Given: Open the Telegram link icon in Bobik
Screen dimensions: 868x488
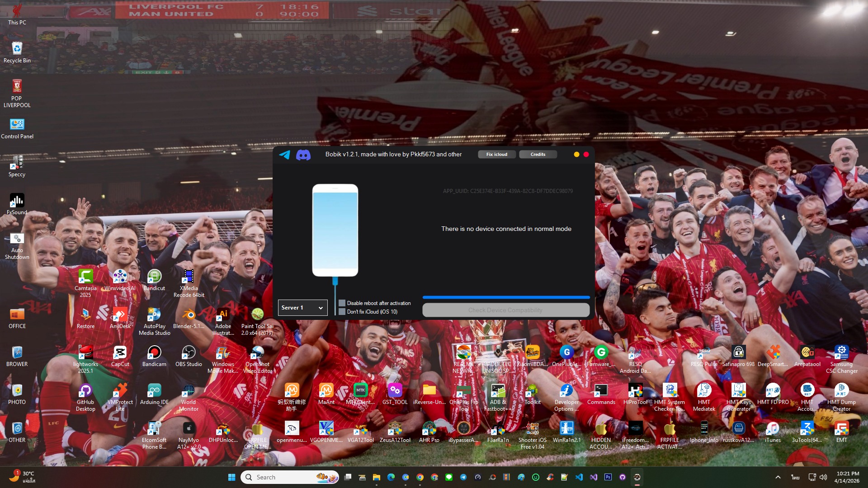Looking at the screenshot, I should [284, 155].
